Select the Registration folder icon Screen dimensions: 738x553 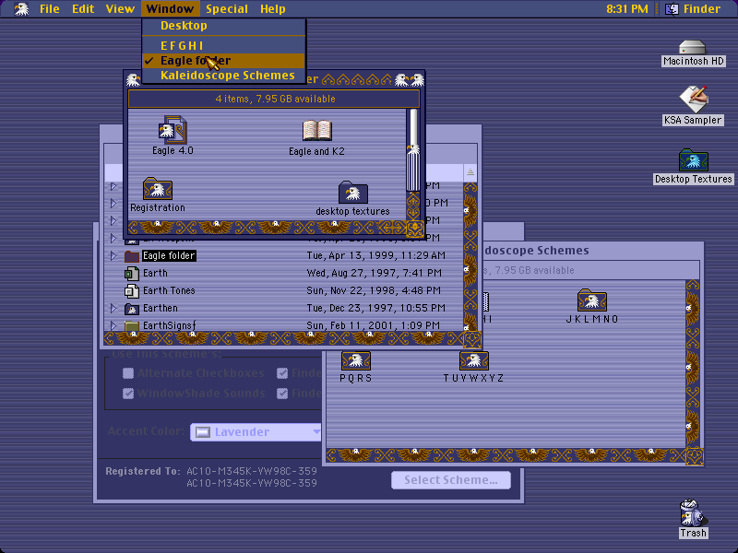(157, 189)
